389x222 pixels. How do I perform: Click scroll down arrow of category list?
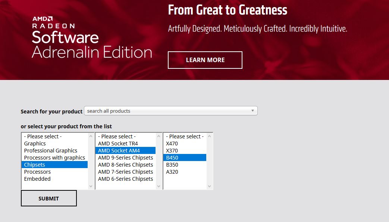tap(91, 186)
